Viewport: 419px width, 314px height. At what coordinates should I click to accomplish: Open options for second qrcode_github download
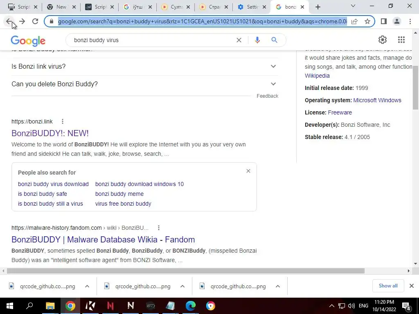pos(182,286)
